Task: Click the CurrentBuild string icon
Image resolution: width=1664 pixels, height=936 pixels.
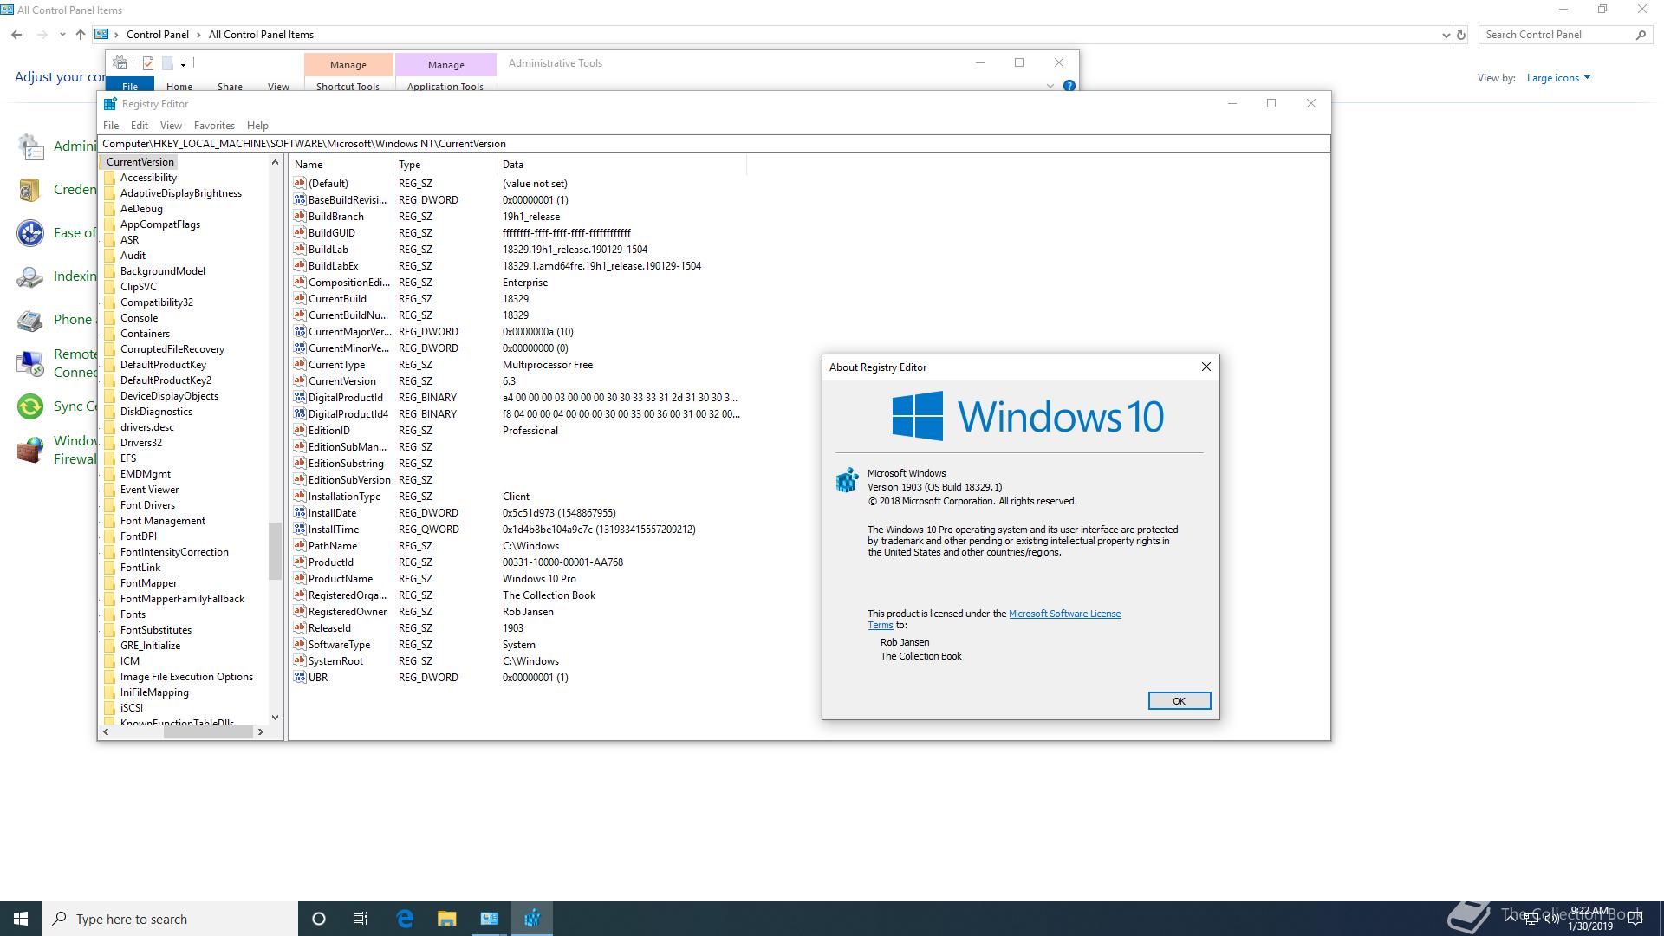Action: point(300,298)
